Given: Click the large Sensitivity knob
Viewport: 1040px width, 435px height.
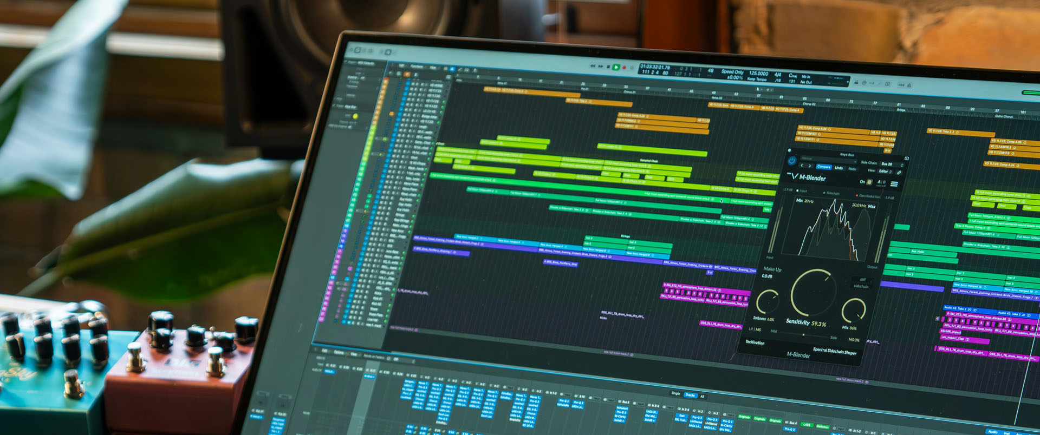Looking at the screenshot, I should pos(814,292).
